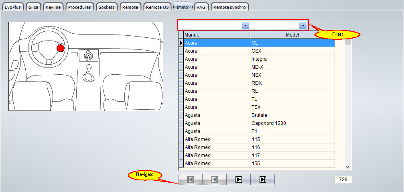Select the RL model cell
The image size is (404, 192).
coord(292,91)
